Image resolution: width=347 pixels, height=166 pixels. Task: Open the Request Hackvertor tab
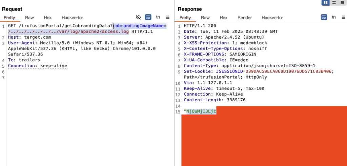point(72,18)
